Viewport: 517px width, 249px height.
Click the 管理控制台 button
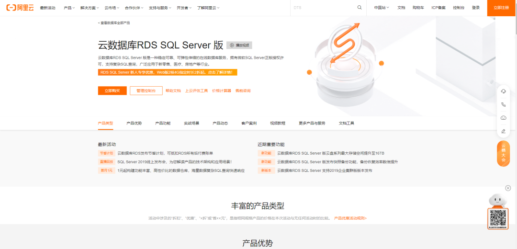pos(146,91)
